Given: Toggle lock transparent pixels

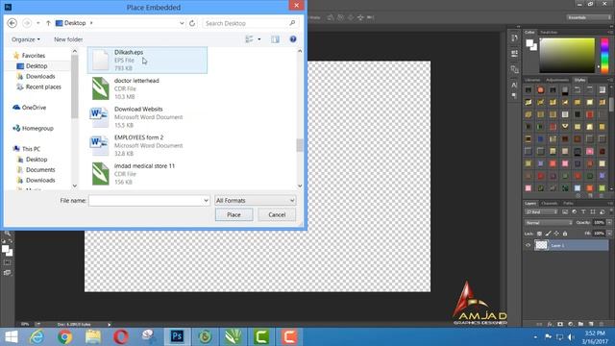Looking at the screenshot, I should coord(539,234).
